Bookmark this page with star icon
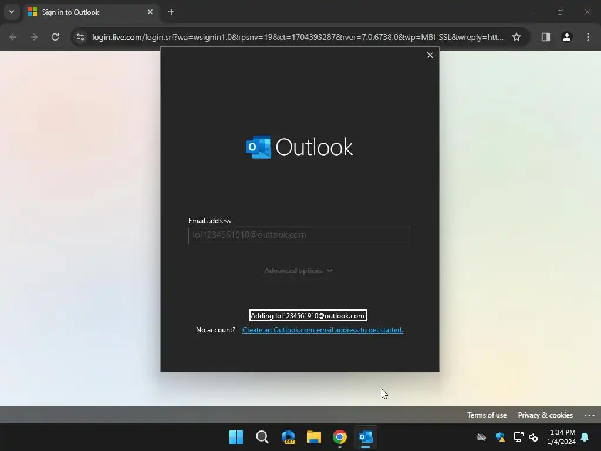The width and height of the screenshot is (601, 451). coord(516,37)
